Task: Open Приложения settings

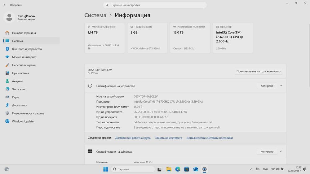Action: pyautogui.click(x=31, y=73)
